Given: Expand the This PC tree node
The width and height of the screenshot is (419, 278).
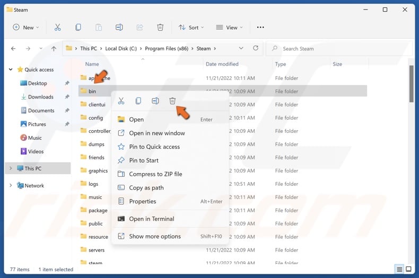Looking at the screenshot, I should tap(11, 168).
